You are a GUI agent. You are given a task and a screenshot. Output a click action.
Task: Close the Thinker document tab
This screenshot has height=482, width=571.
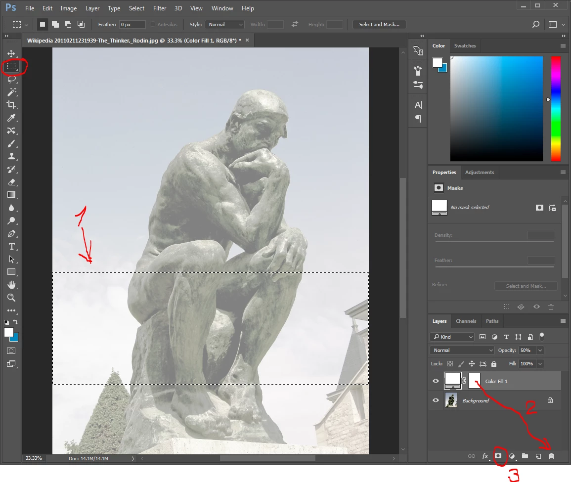(x=247, y=40)
